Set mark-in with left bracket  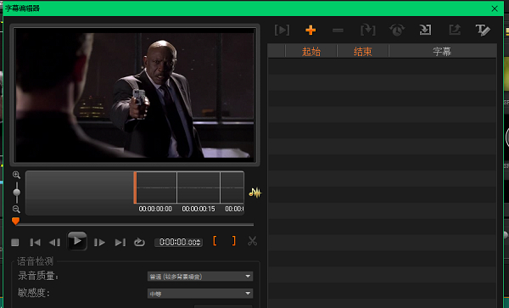[x=215, y=241]
